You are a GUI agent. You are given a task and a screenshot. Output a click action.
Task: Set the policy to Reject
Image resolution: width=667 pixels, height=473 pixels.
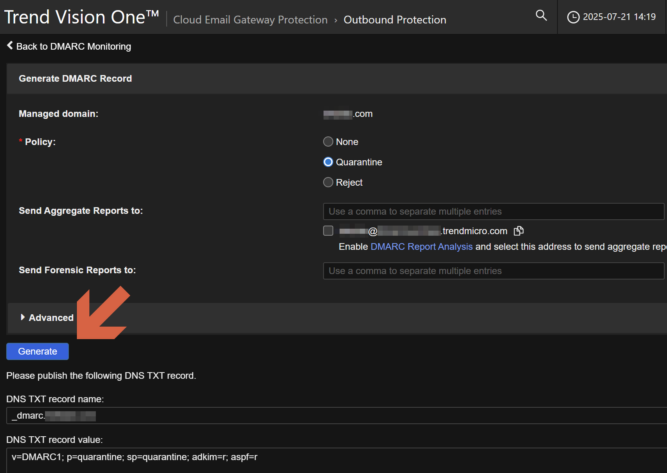click(x=328, y=182)
